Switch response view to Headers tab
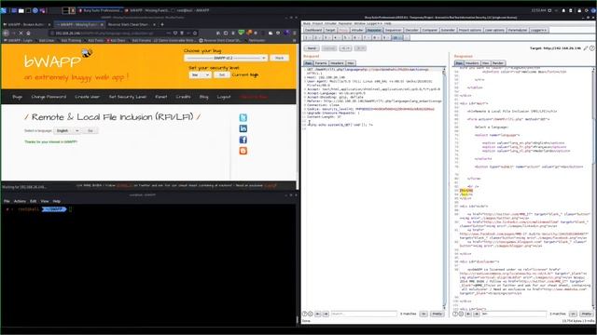 click(x=472, y=63)
